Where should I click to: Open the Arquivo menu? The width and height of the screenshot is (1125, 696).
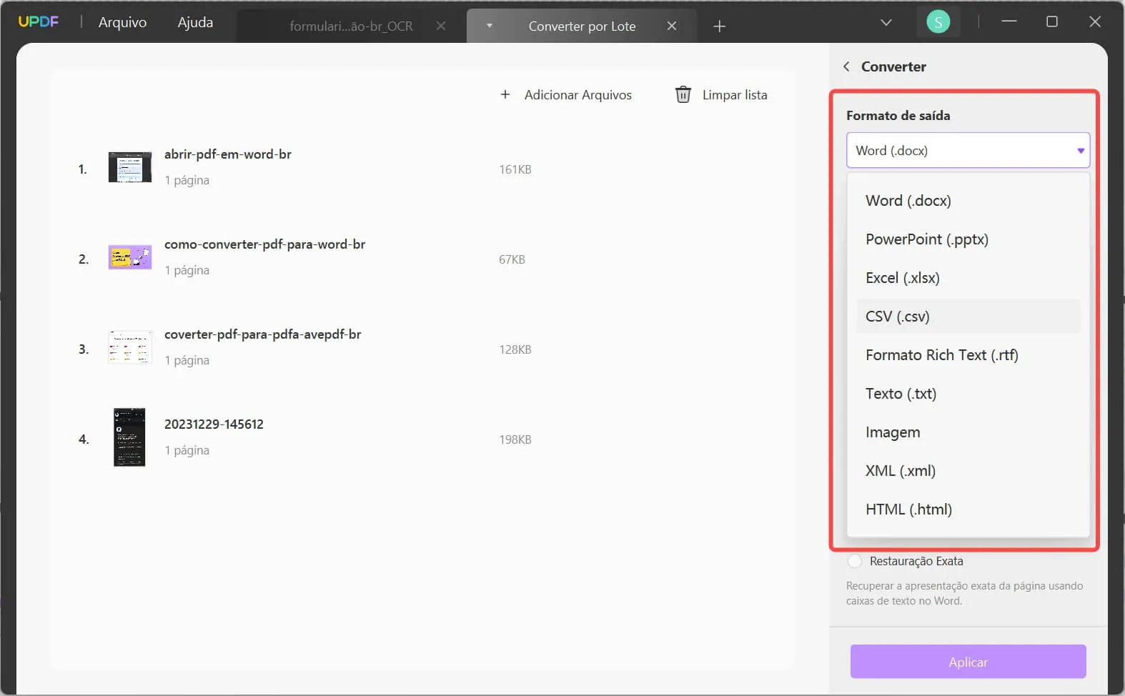pyautogui.click(x=122, y=22)
